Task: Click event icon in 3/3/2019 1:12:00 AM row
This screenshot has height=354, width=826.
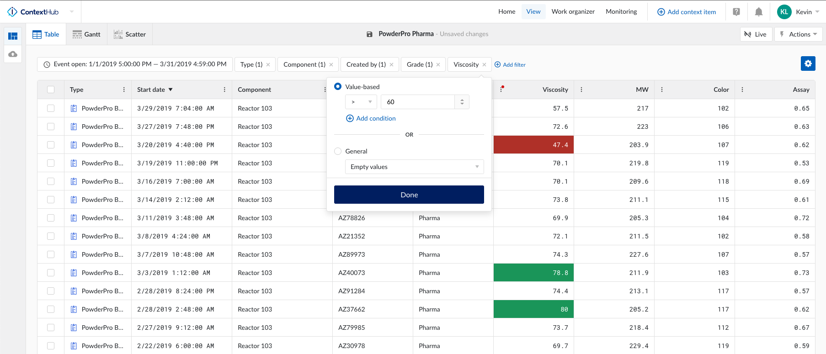Action: click(x=74, y=273)
